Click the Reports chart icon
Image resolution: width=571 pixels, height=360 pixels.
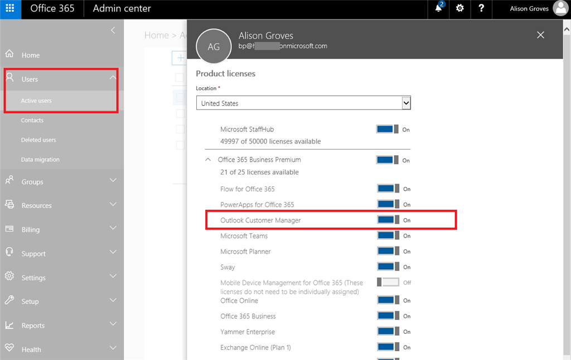tap(9, 325)
